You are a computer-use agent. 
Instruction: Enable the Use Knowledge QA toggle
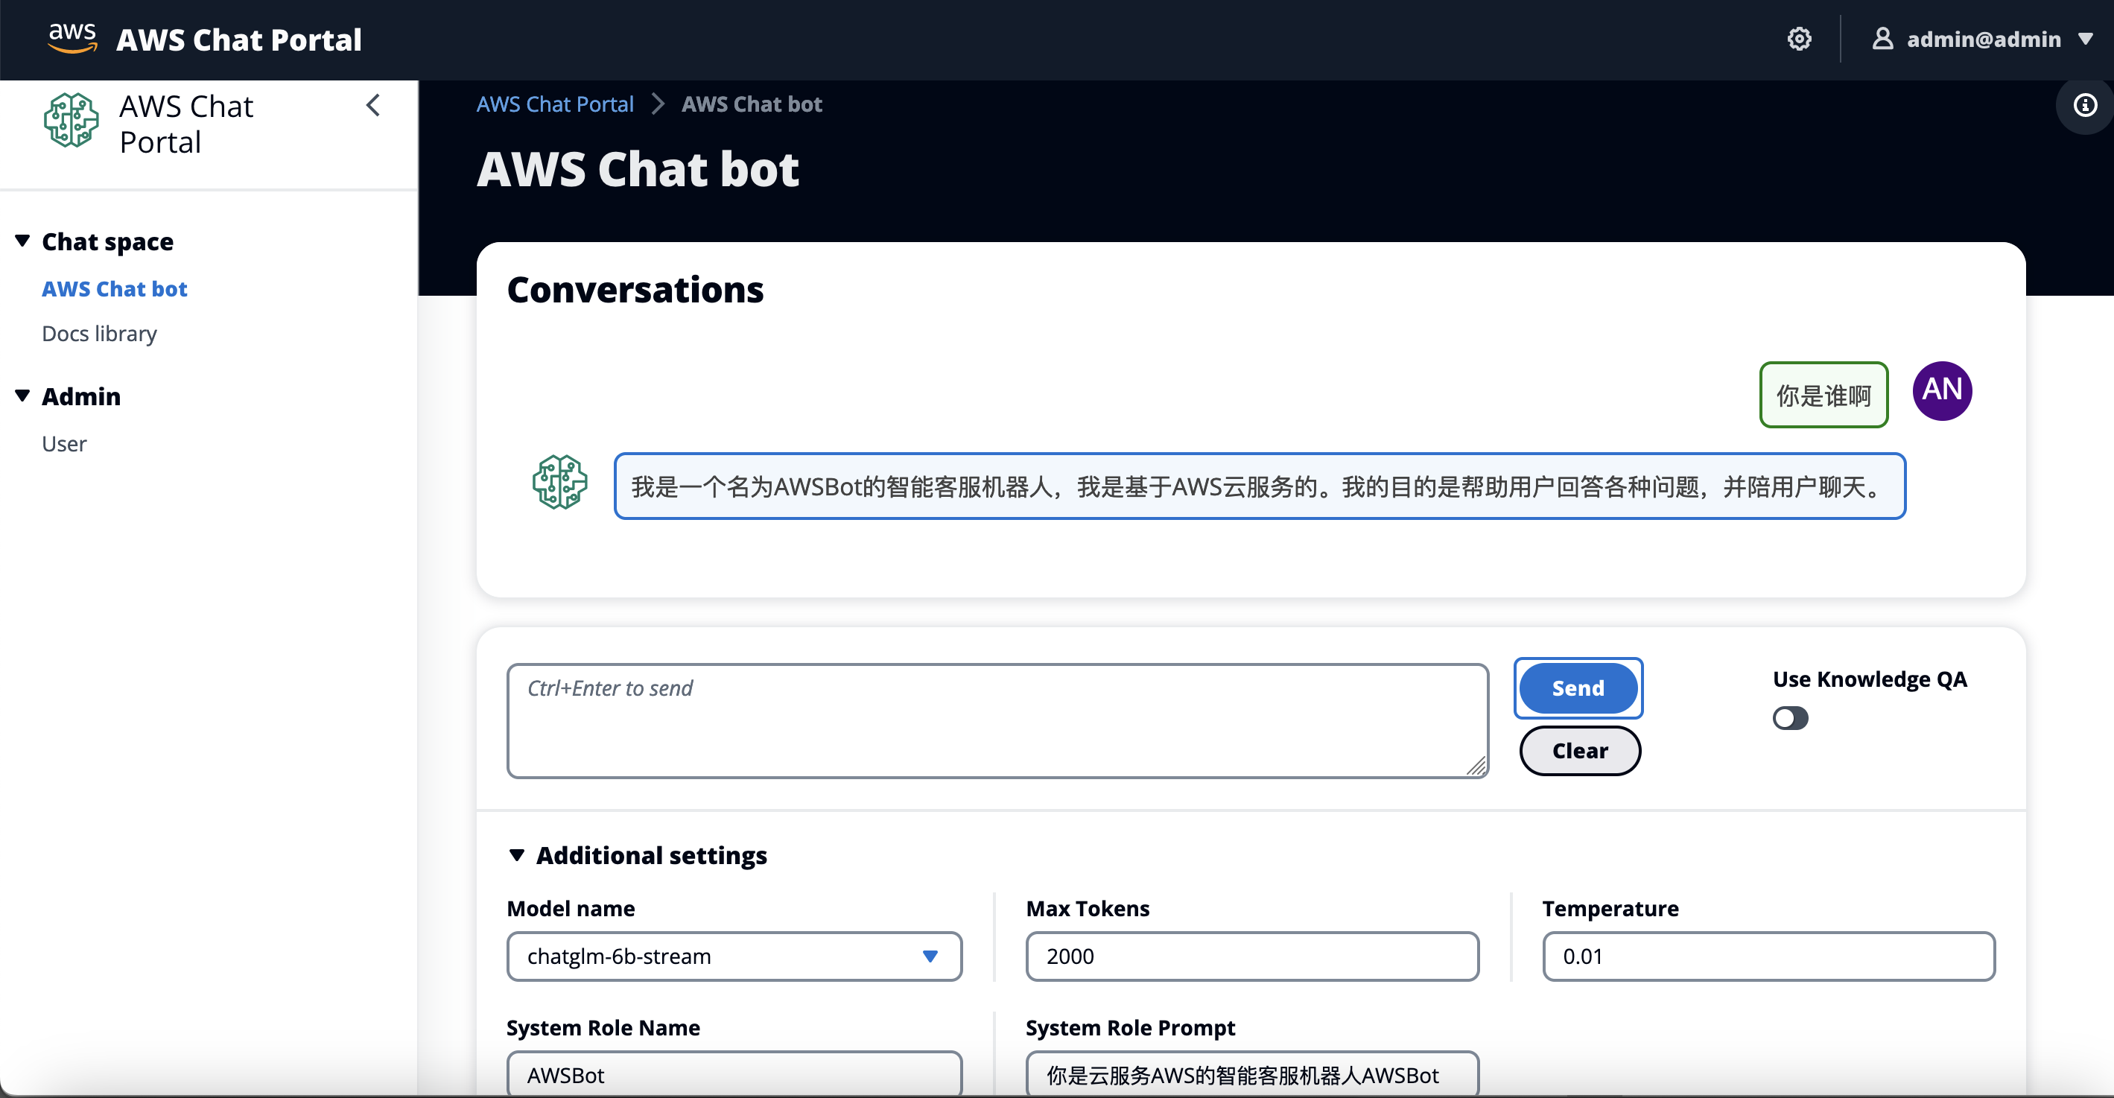point(1790,718)
